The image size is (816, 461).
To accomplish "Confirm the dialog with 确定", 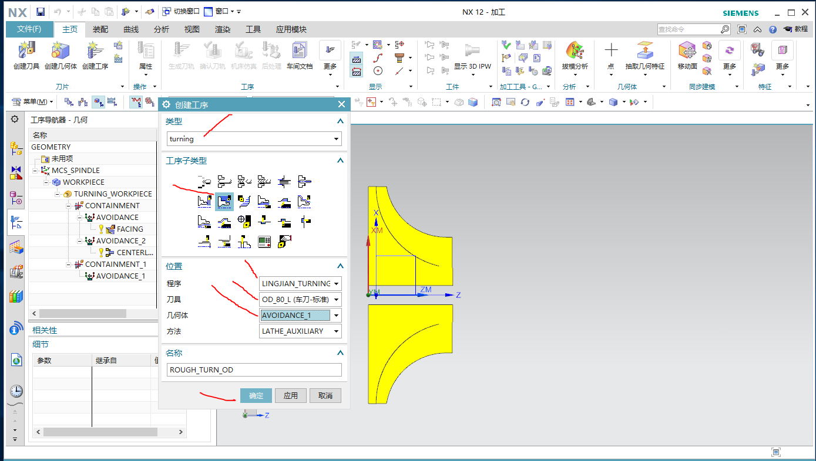I will coord(256,396).
